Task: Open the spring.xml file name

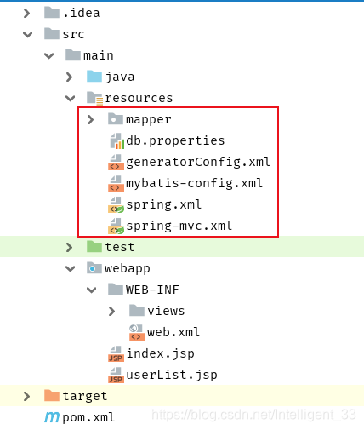Action: click(x=163, y=205)
